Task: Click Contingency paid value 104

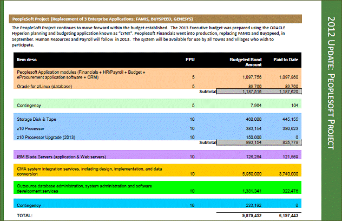Action: tap(295, 105)
